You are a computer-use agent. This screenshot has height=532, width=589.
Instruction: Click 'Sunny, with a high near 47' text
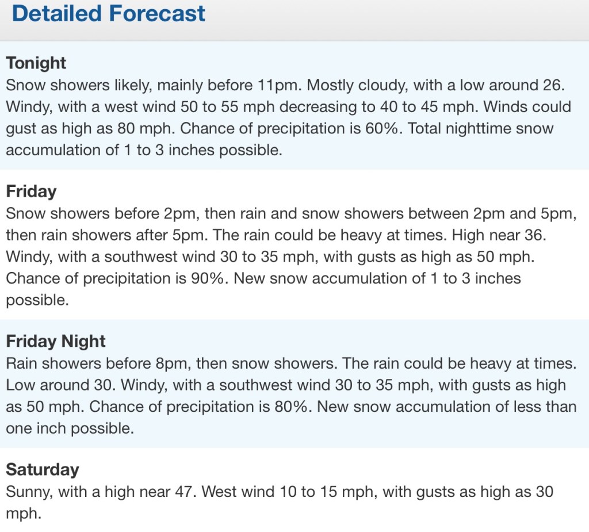[99, 492]
